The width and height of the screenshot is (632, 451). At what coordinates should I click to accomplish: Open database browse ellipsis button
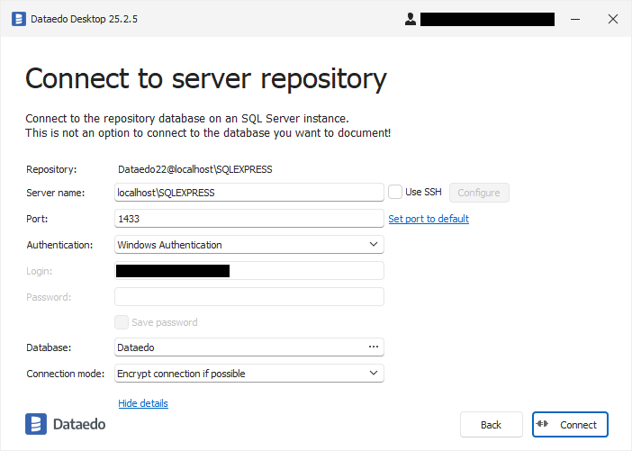(x=374, y=347)
